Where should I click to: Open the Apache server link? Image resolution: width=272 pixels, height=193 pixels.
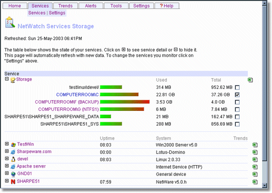pyautogui.click(x=31, y=166)
